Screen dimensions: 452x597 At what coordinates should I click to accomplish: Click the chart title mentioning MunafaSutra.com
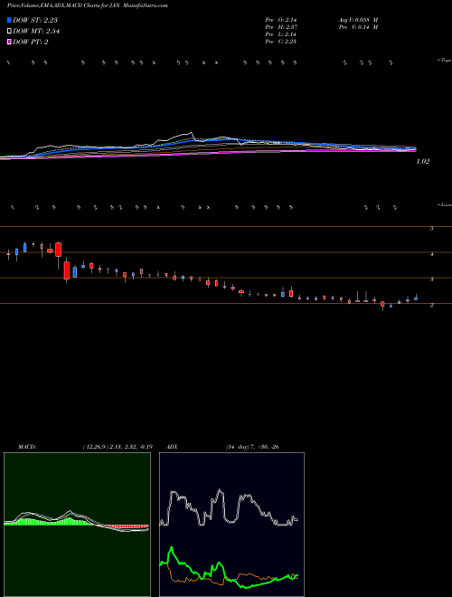[x=88, y=5]
